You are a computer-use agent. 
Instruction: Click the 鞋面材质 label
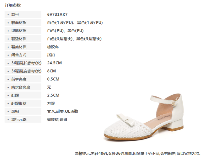pos(19,22)
